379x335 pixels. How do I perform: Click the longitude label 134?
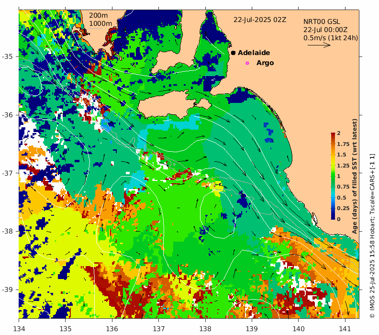(19, 329)
